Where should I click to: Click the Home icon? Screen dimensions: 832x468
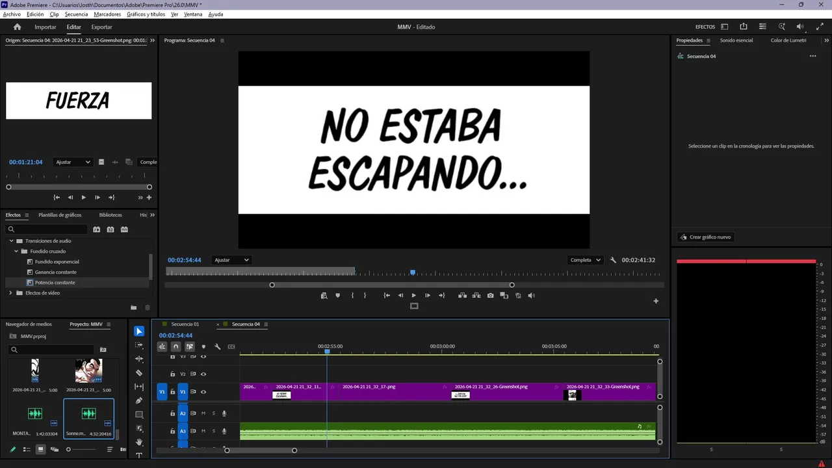coord(18,27)
